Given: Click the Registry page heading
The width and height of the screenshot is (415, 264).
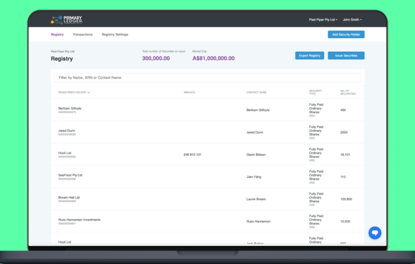Looking at the screenshot, I should 62,59.
